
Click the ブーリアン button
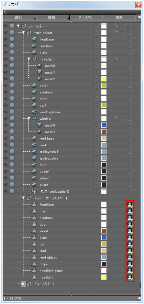(x=86, y=17)
